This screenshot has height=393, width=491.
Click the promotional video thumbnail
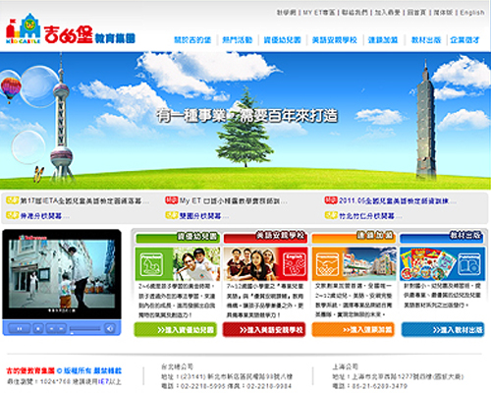tap(62, 274)
